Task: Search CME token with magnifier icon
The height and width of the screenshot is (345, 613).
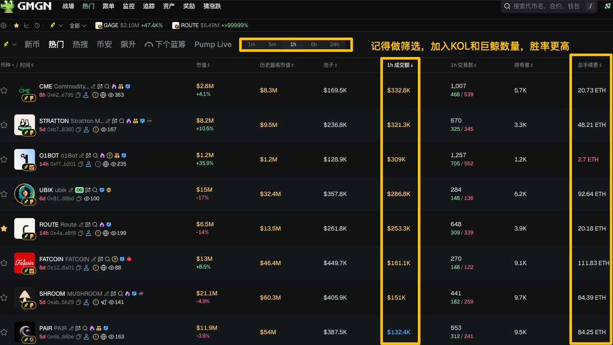Action: pyautogui.click(x=107, y=86)
